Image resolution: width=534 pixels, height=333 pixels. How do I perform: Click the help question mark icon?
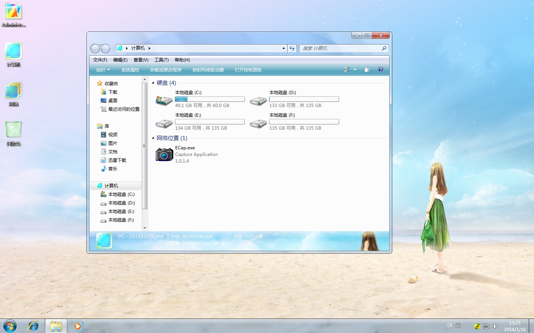pyautogui.click(x=380, y=70)
